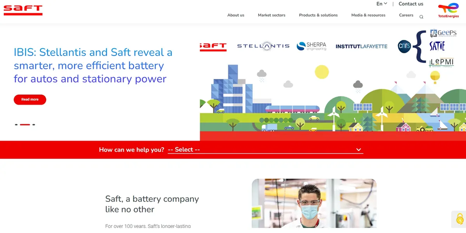
Task: Click the Read more button
Action: point(30,99)
